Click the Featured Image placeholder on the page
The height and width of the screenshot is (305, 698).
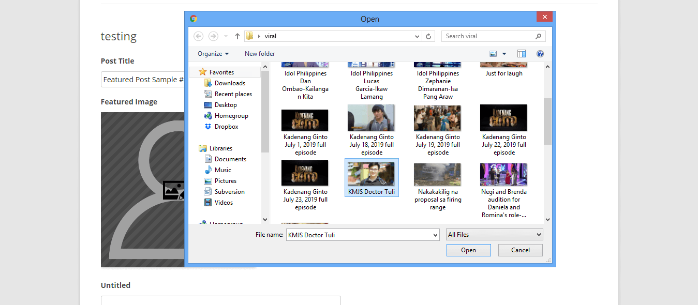tap(142, 190)
